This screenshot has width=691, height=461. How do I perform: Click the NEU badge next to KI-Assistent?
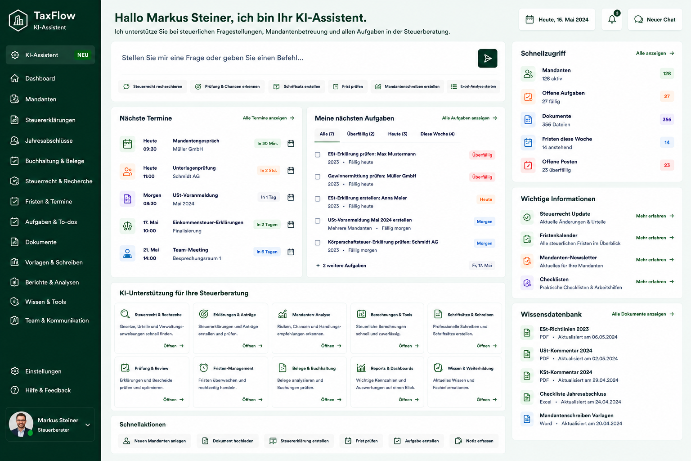click(x=83, y=55)
